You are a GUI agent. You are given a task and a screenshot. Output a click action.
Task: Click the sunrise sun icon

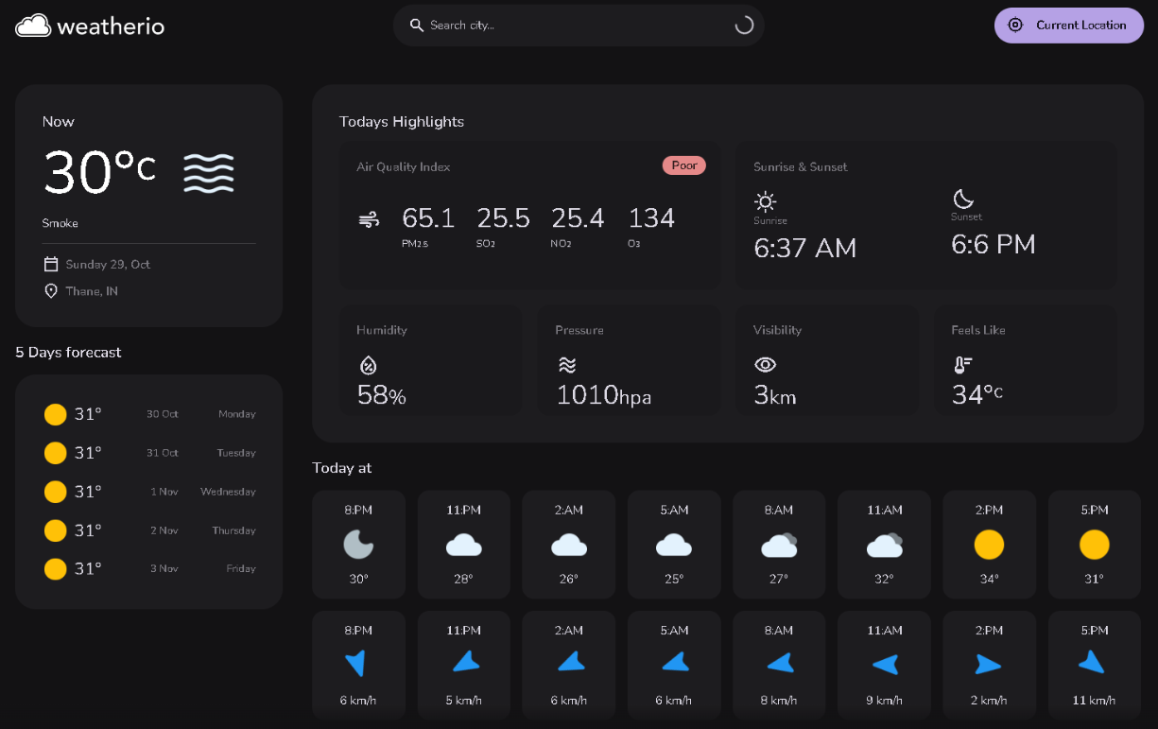[766, 201]
